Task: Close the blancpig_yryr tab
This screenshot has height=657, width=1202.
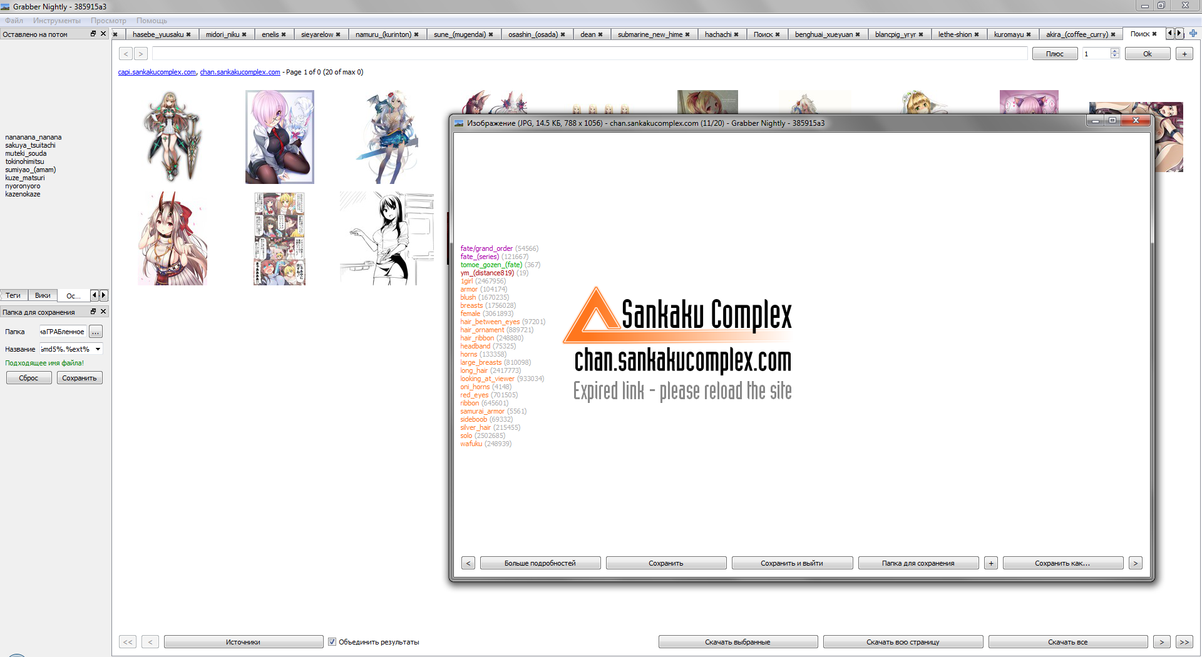Action: point(921,34)
